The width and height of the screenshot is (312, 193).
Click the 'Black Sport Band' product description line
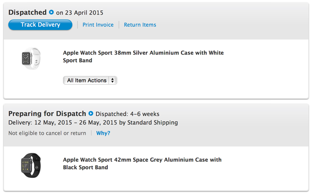click(86, 167)
